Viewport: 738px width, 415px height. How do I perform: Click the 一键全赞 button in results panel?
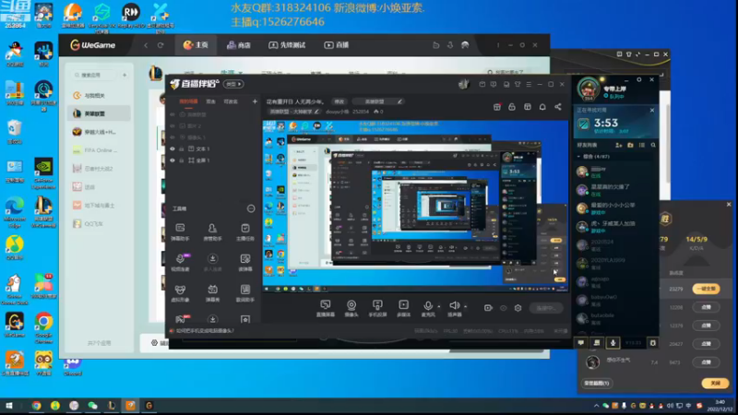[x=706, y=289]
